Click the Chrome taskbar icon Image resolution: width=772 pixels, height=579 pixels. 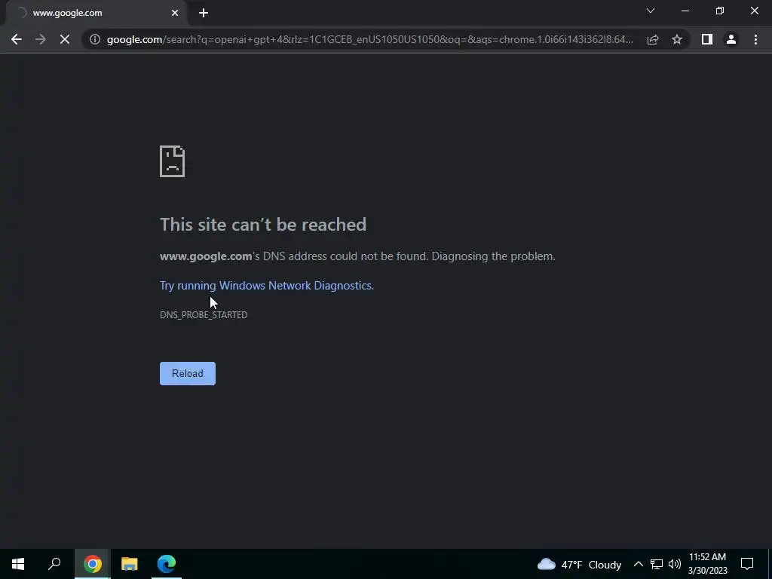[93, 564]
